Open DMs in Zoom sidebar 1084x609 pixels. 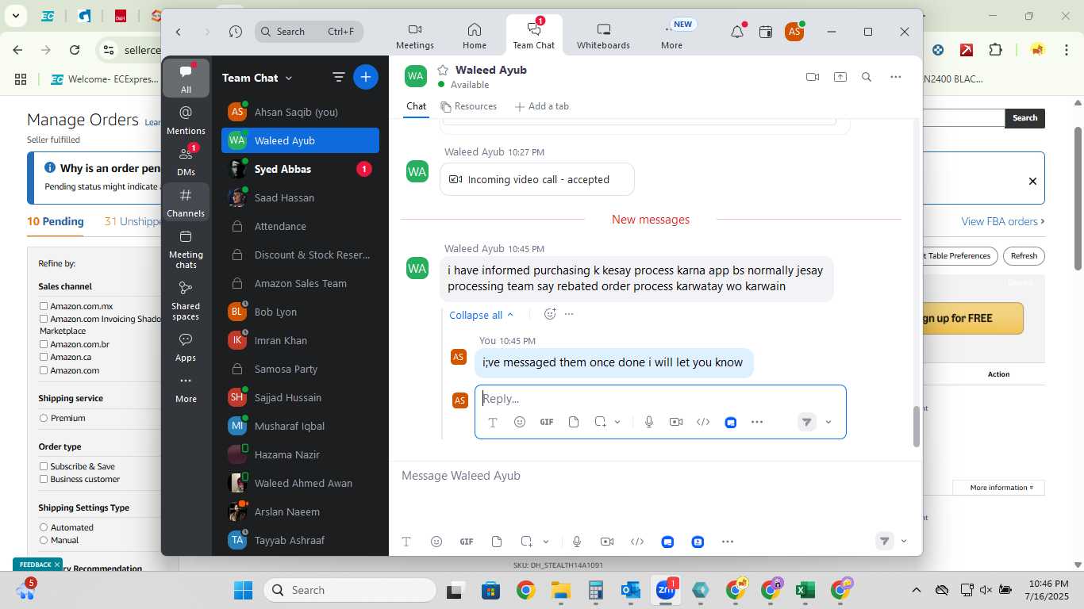[x=186, y=161]
